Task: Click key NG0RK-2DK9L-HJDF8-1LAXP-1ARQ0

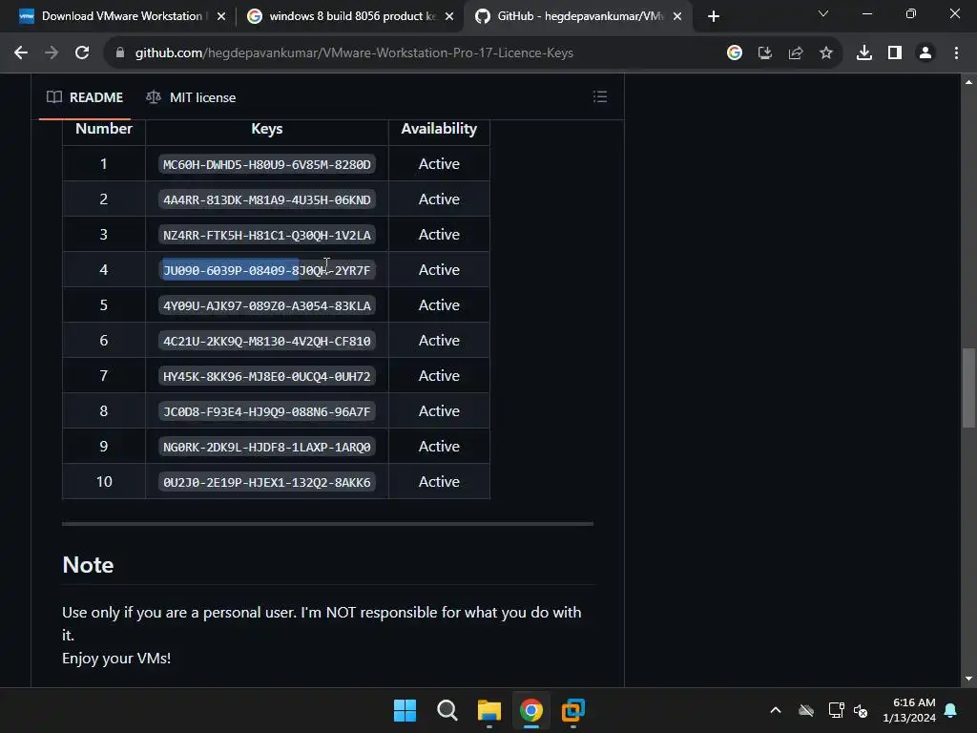Action: [267, 447]
